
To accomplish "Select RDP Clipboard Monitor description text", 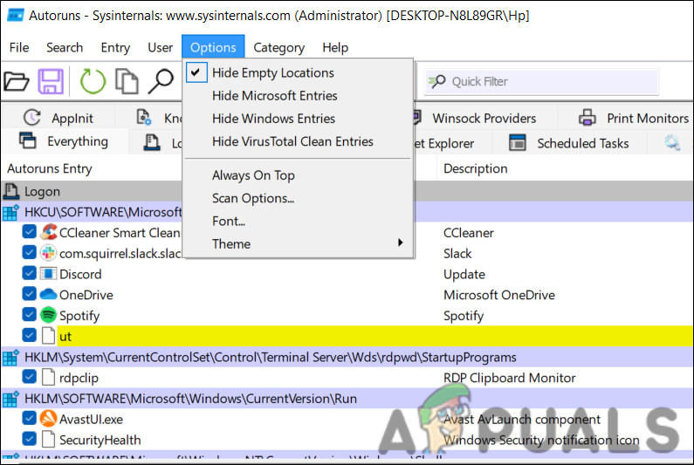I will 510,378.
